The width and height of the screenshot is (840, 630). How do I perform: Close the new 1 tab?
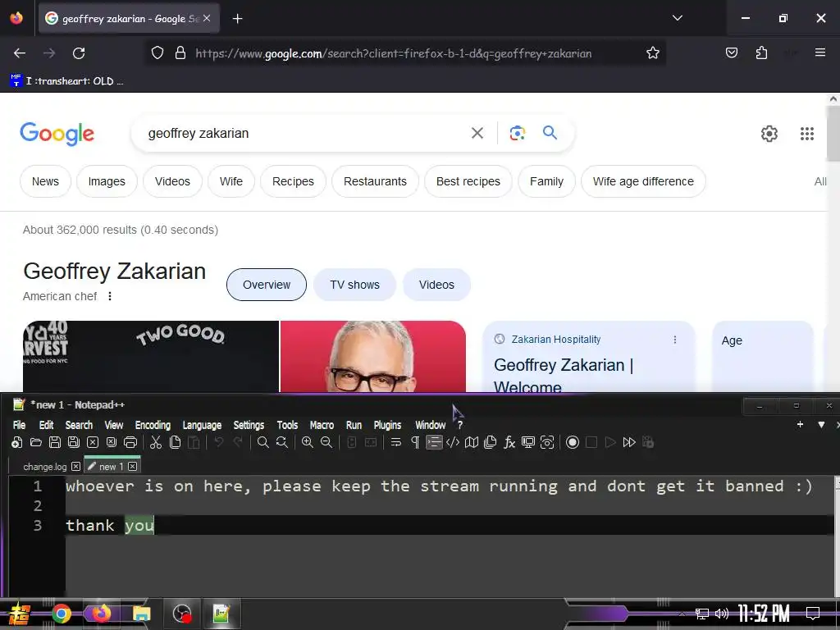click(x=132, y=467)
